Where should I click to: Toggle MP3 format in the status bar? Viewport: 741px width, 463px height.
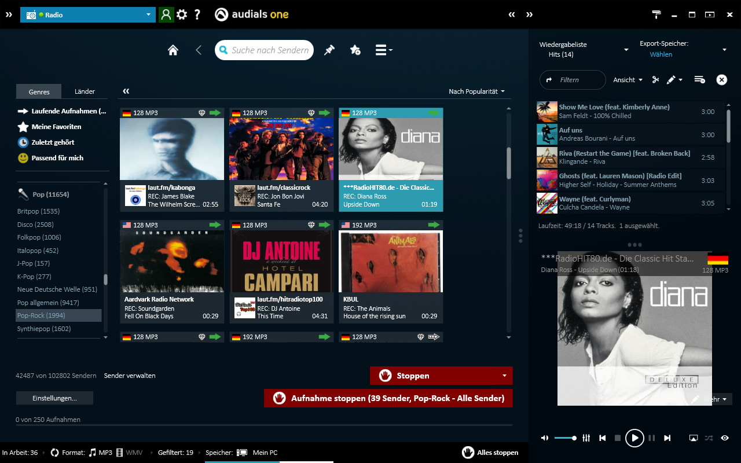click(101, 453)
